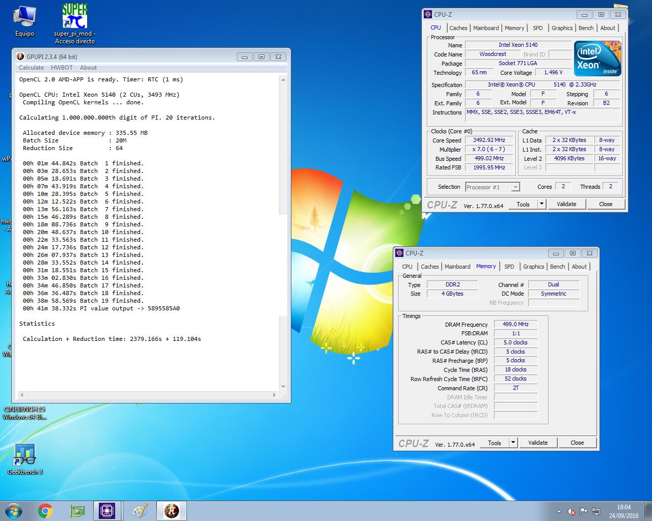Switch to Graphics tab in lower CPU-Z
The image size is (652, 521).
point(534,267)
